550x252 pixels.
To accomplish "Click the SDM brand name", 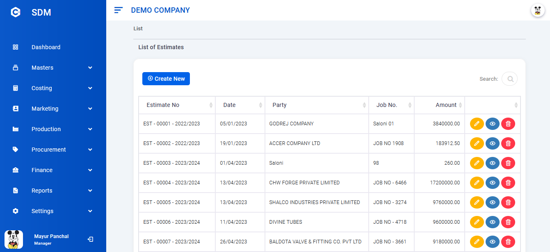I will 41,13.
